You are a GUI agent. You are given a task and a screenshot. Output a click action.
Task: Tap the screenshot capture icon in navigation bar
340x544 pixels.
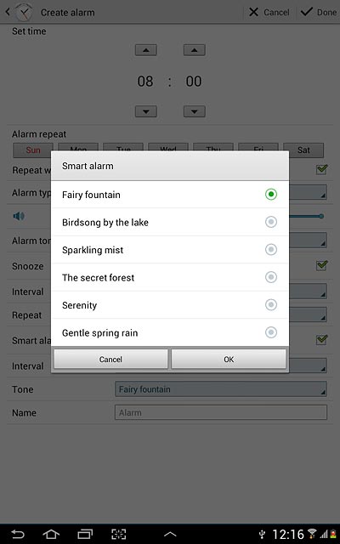point(119,534)
